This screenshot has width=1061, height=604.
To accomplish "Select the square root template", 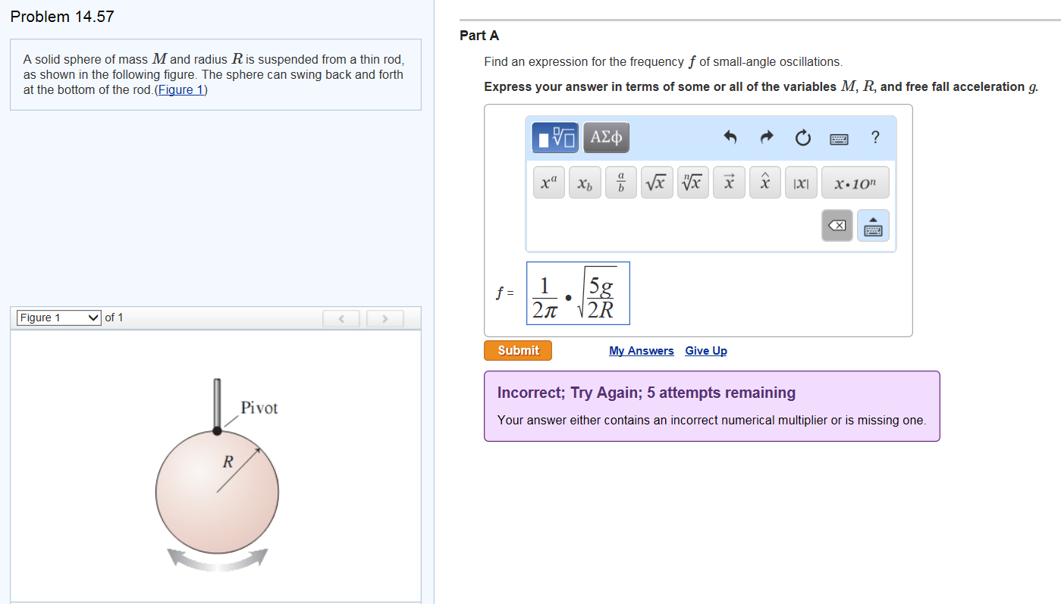I will click(657, 182).
